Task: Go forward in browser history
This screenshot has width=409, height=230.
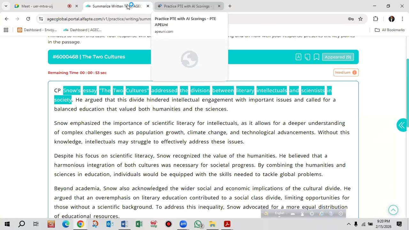Action: (17, 19)
